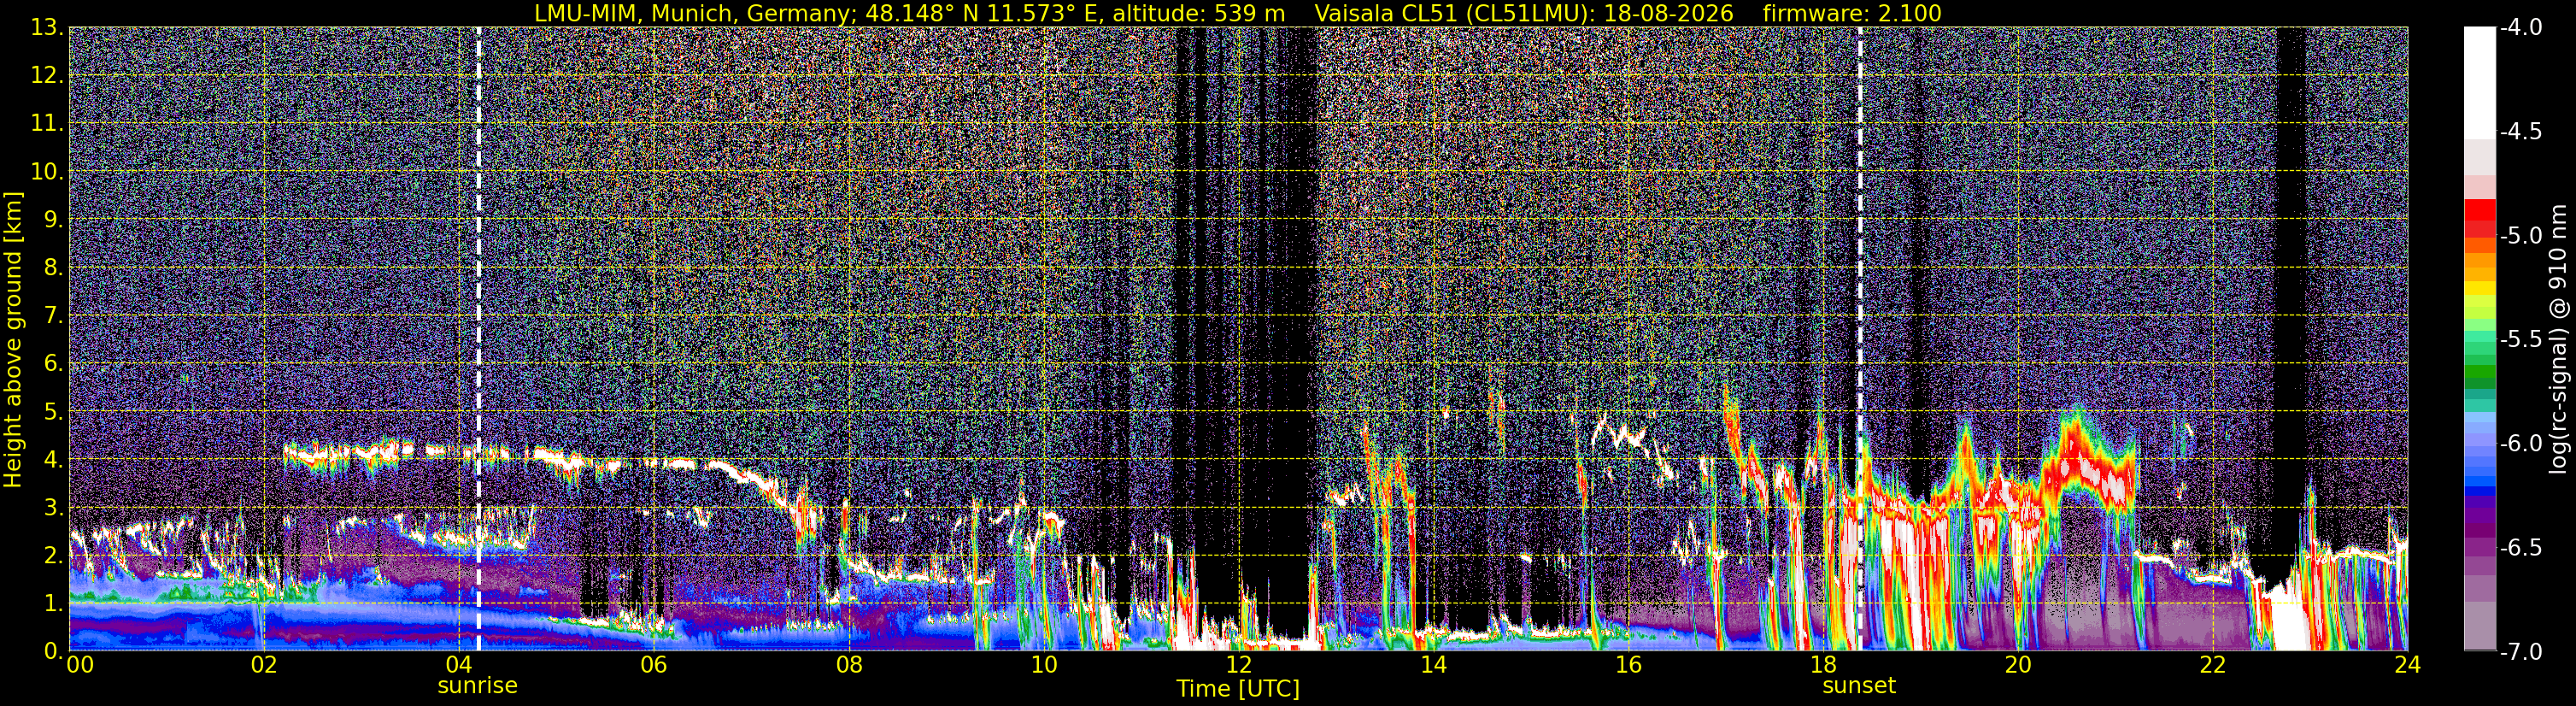Click the 'sunset' label below the time axis
This screenshot has width=2576, height=706.
1859,686
